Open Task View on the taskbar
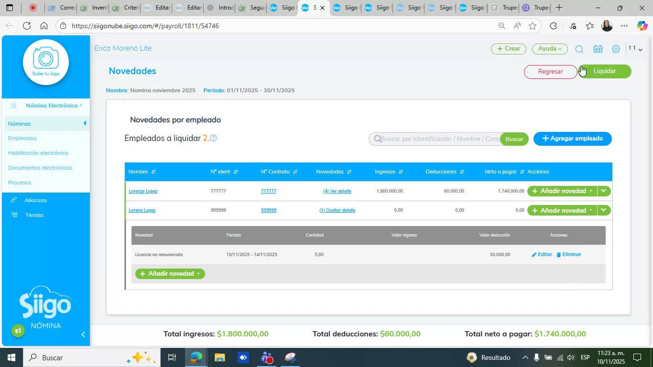 [172, 357]
